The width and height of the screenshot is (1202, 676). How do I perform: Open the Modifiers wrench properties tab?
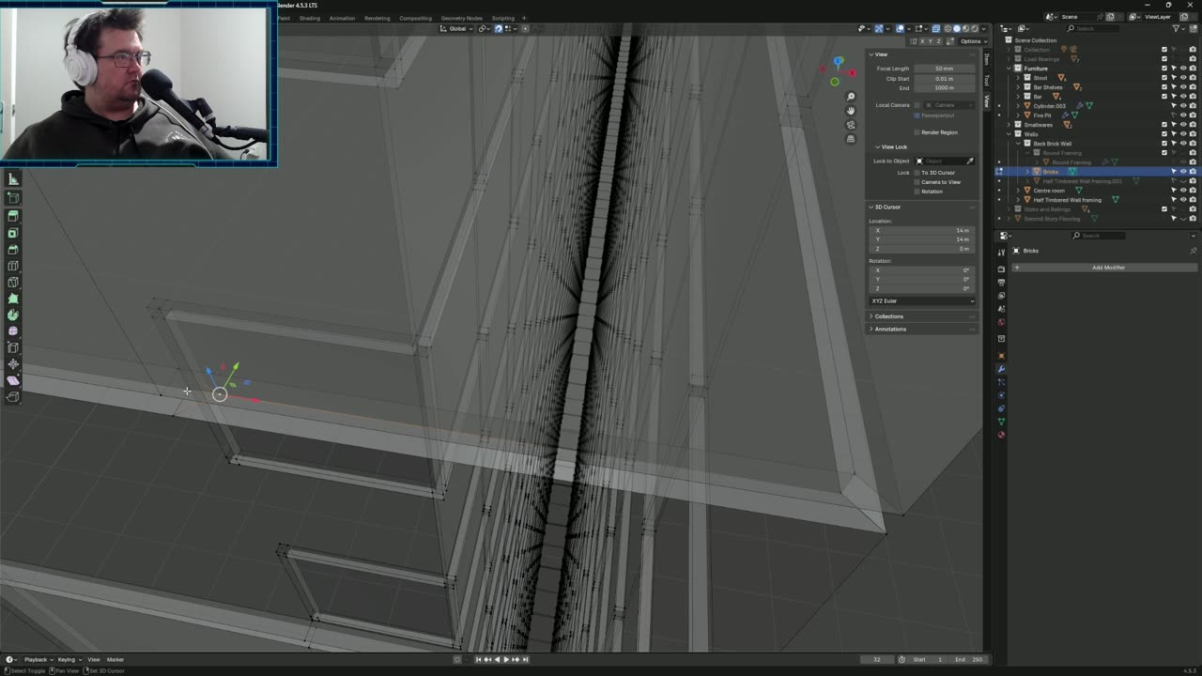click(1001, 369)
